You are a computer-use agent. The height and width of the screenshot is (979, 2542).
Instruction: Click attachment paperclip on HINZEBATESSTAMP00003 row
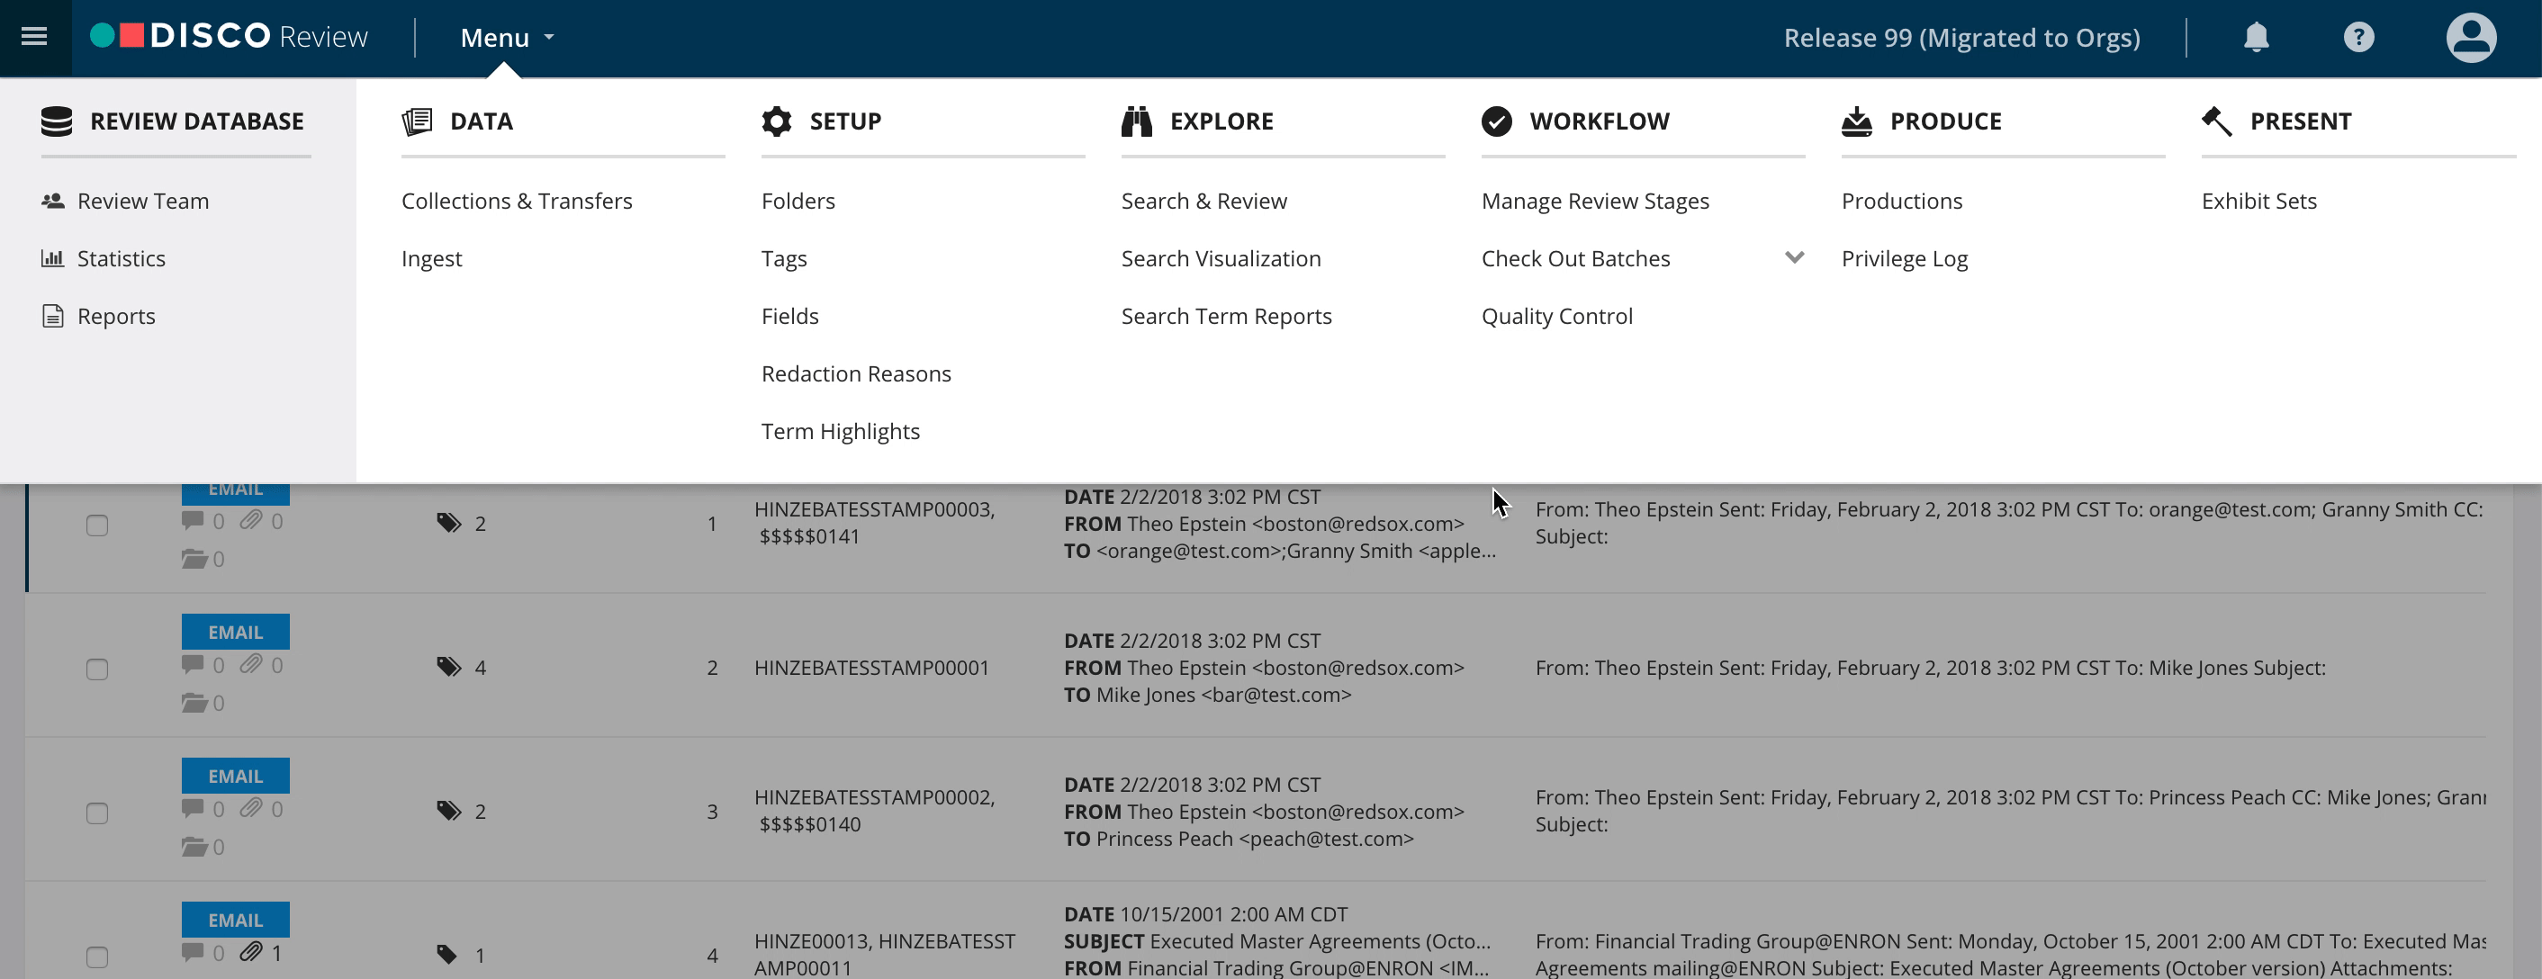250,520
